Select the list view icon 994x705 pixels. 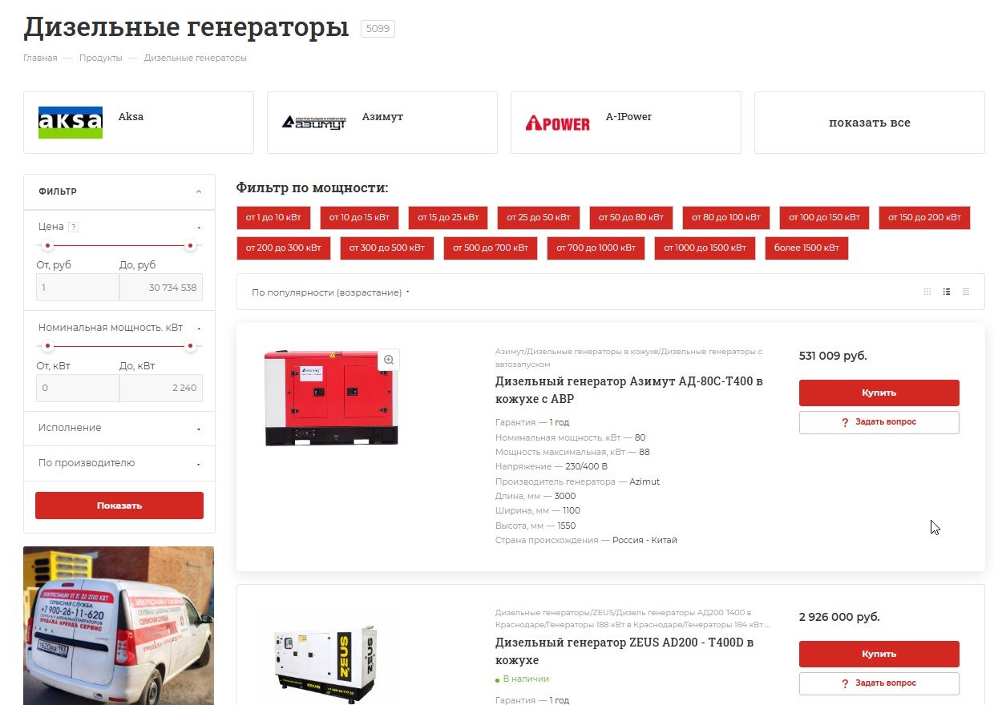947,292
